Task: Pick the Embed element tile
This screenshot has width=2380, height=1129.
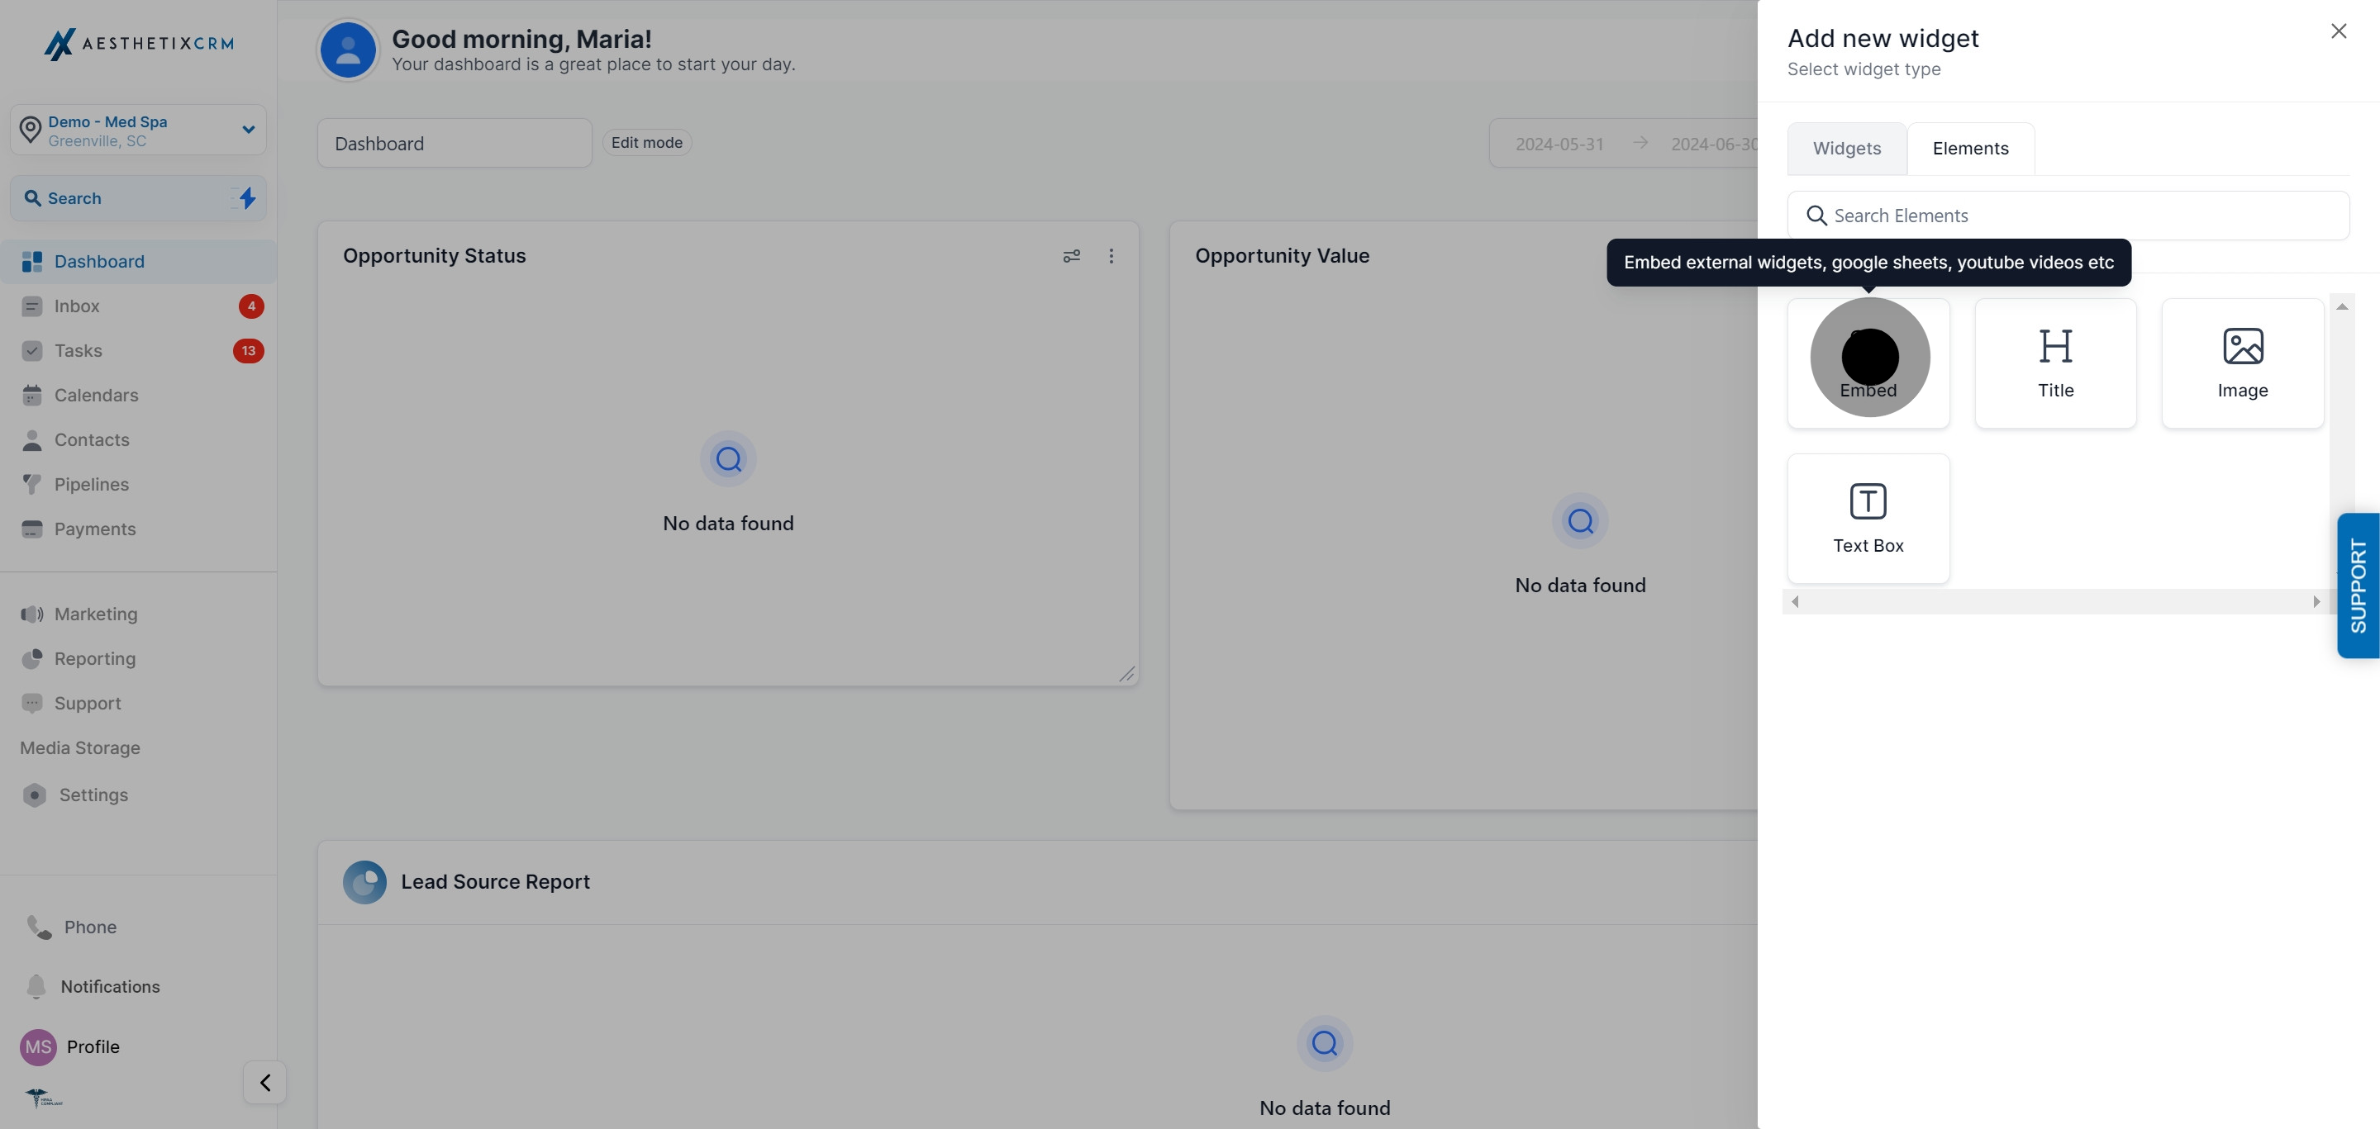Action: click(1868, 363)
